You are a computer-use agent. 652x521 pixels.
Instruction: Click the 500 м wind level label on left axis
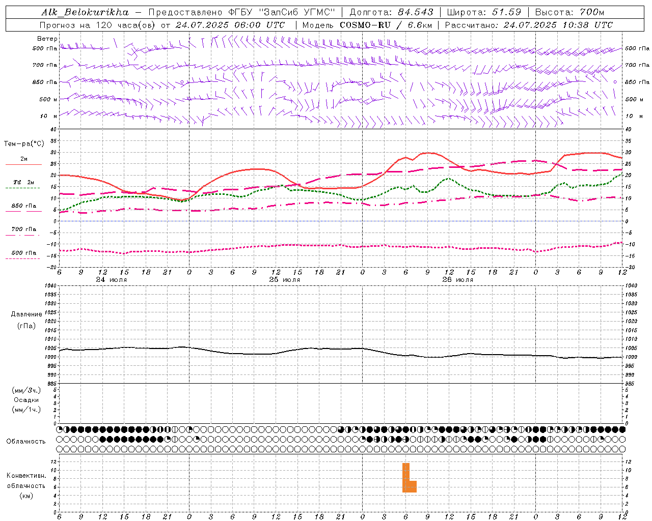coord(48,99)
